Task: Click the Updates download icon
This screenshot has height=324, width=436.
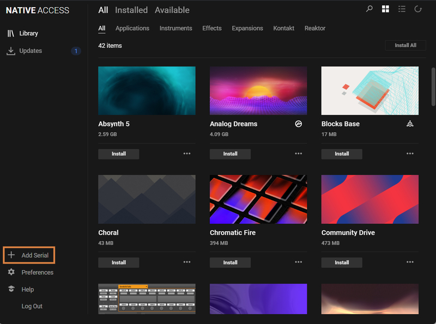Action: click(x=11, y=51)
